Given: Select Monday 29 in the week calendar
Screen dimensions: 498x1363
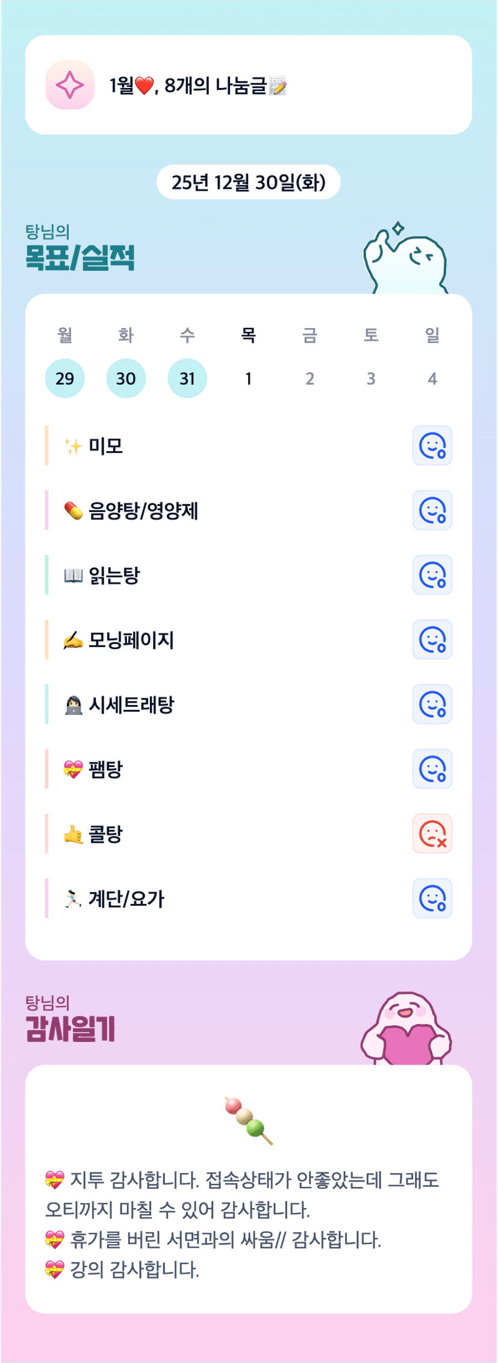Looking at the screenshot, I should (65, 379).
